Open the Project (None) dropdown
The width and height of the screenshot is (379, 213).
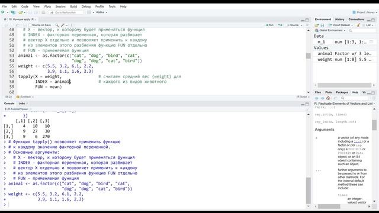[x=365, y=12]
